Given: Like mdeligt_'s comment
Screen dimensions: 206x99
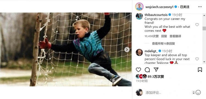Looking at the screenshot, I should (197, 59).
